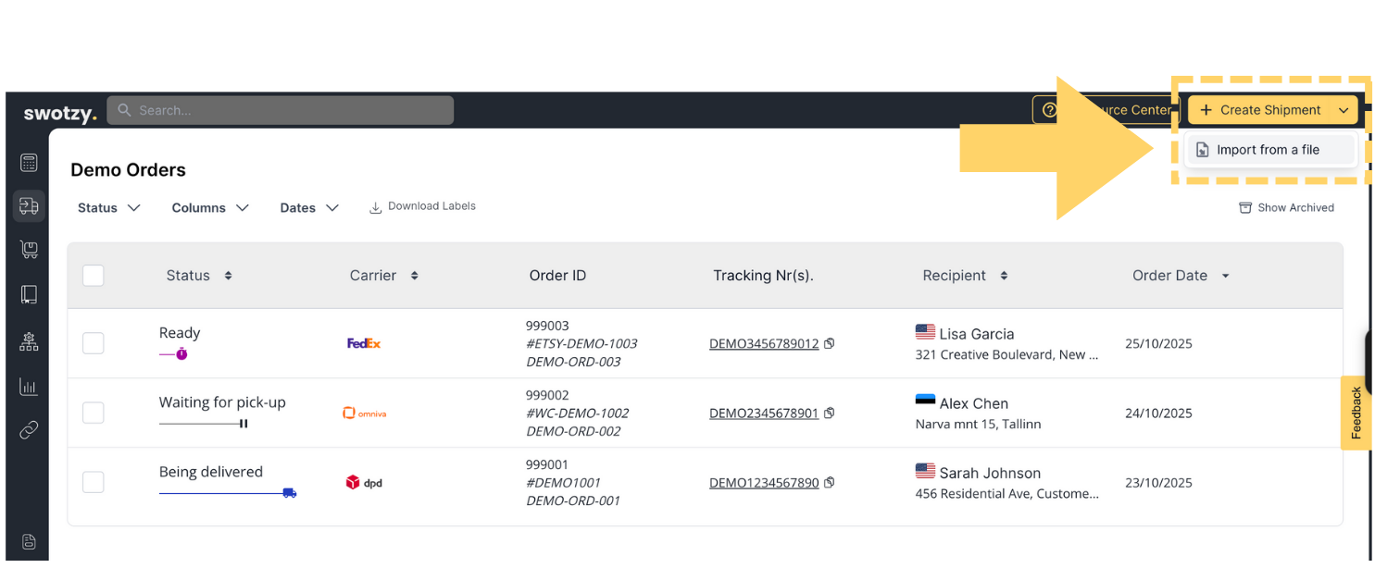Copy tracking number DEMO3456789012
This screenshot has height=568, width=1375.
830,343
